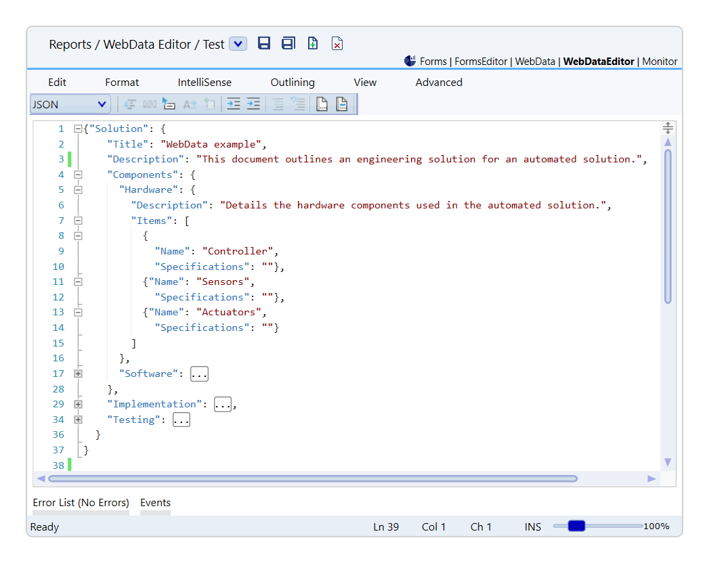Collapse the "Hardware" node on line 5
The height and width of the screenshot is (563, 709).
[x=78, y=190]
